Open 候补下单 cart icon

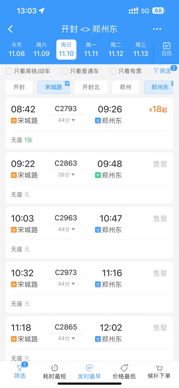click(x=159, y=368)
